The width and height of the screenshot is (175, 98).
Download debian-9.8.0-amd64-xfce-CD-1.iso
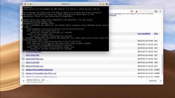click(x=41, y=73)
